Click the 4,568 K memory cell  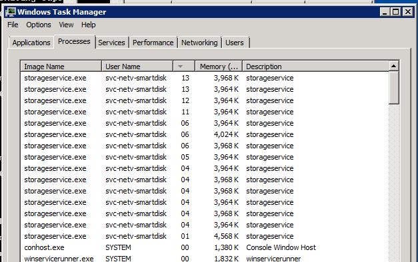pos(226,236)
